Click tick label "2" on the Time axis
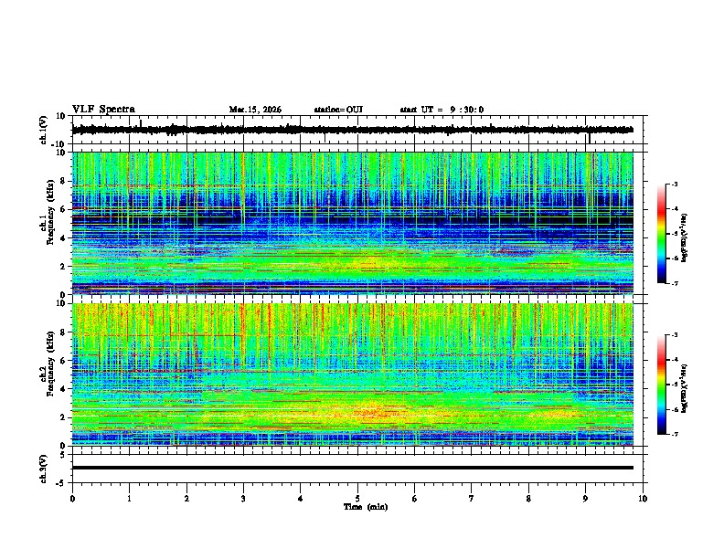The width and height of the screenshot is (724, 559). [x=186, y=499]
